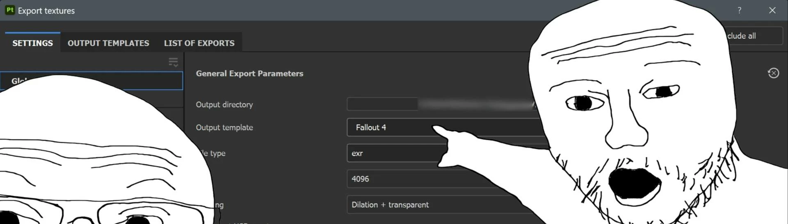The height and width of the screenshot is (224, 788).
Task: Open the help question mark icon
Action: click(739, 10)
